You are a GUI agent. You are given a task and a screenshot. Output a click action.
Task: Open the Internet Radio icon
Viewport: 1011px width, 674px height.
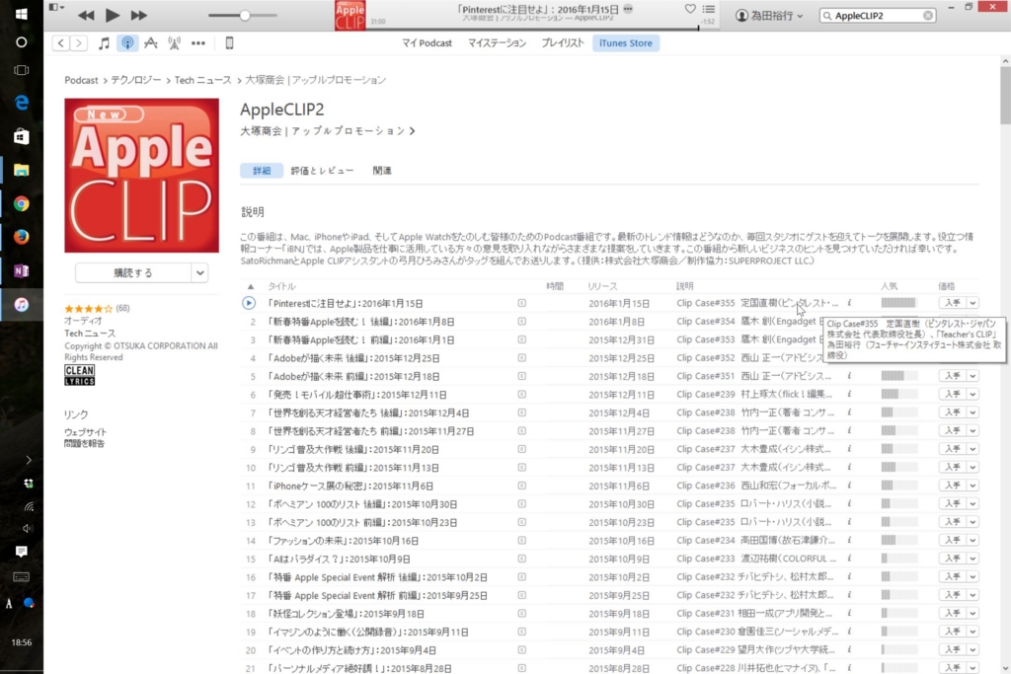click(x=174, y=43)
